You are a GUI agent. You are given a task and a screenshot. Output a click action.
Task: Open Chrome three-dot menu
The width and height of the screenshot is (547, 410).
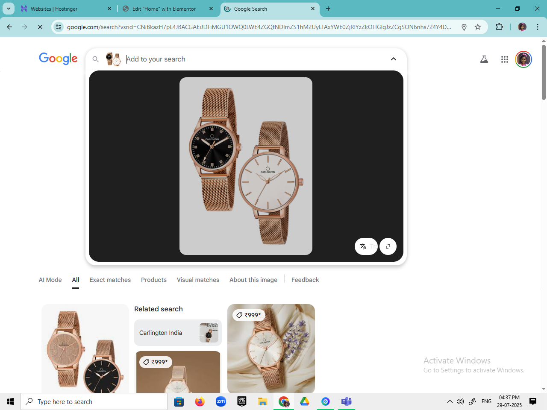pos(538,27)
